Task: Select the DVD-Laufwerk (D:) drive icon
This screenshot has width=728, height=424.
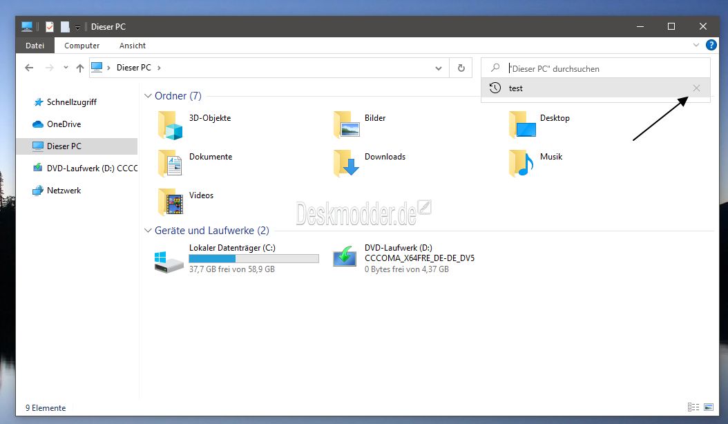Action: click(x=345, y=257)
